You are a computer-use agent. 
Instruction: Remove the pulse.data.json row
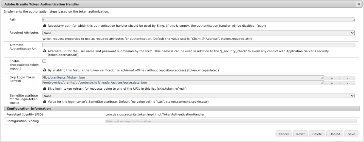click(x=348, y=83)
